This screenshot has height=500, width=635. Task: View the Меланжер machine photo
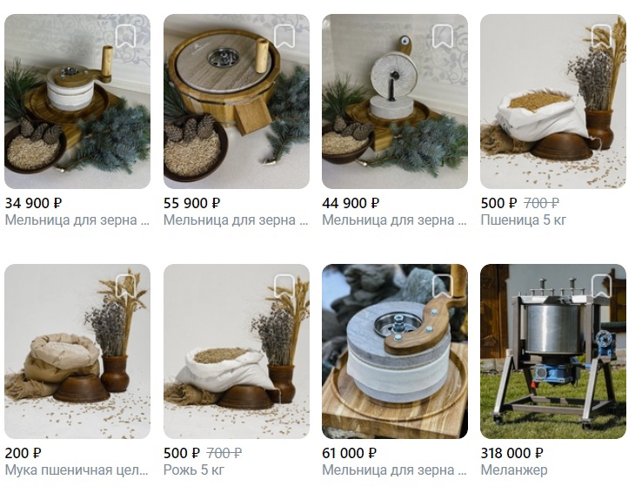[553, 352]
